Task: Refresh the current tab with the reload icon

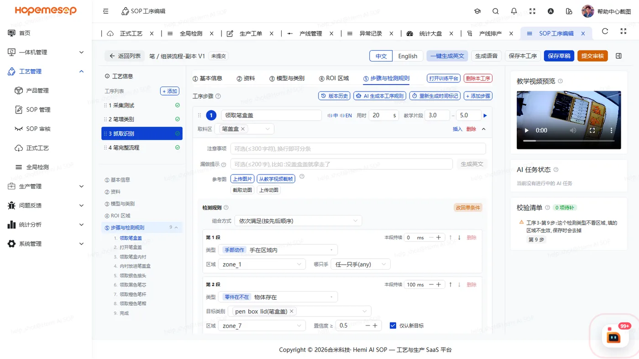Action: 605,31
